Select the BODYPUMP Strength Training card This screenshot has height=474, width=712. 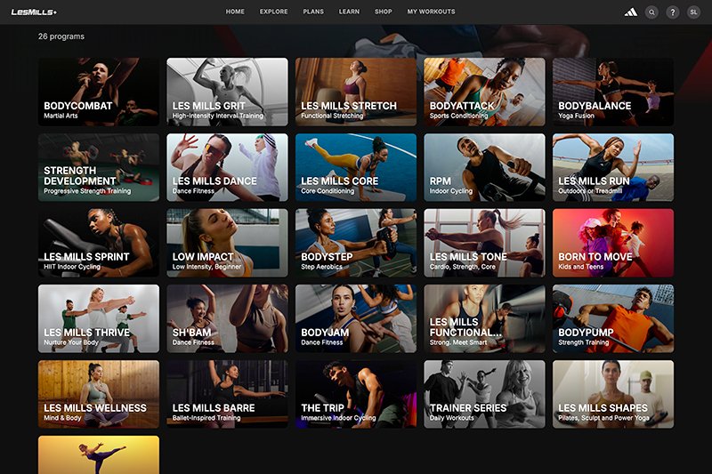(613, 318)
